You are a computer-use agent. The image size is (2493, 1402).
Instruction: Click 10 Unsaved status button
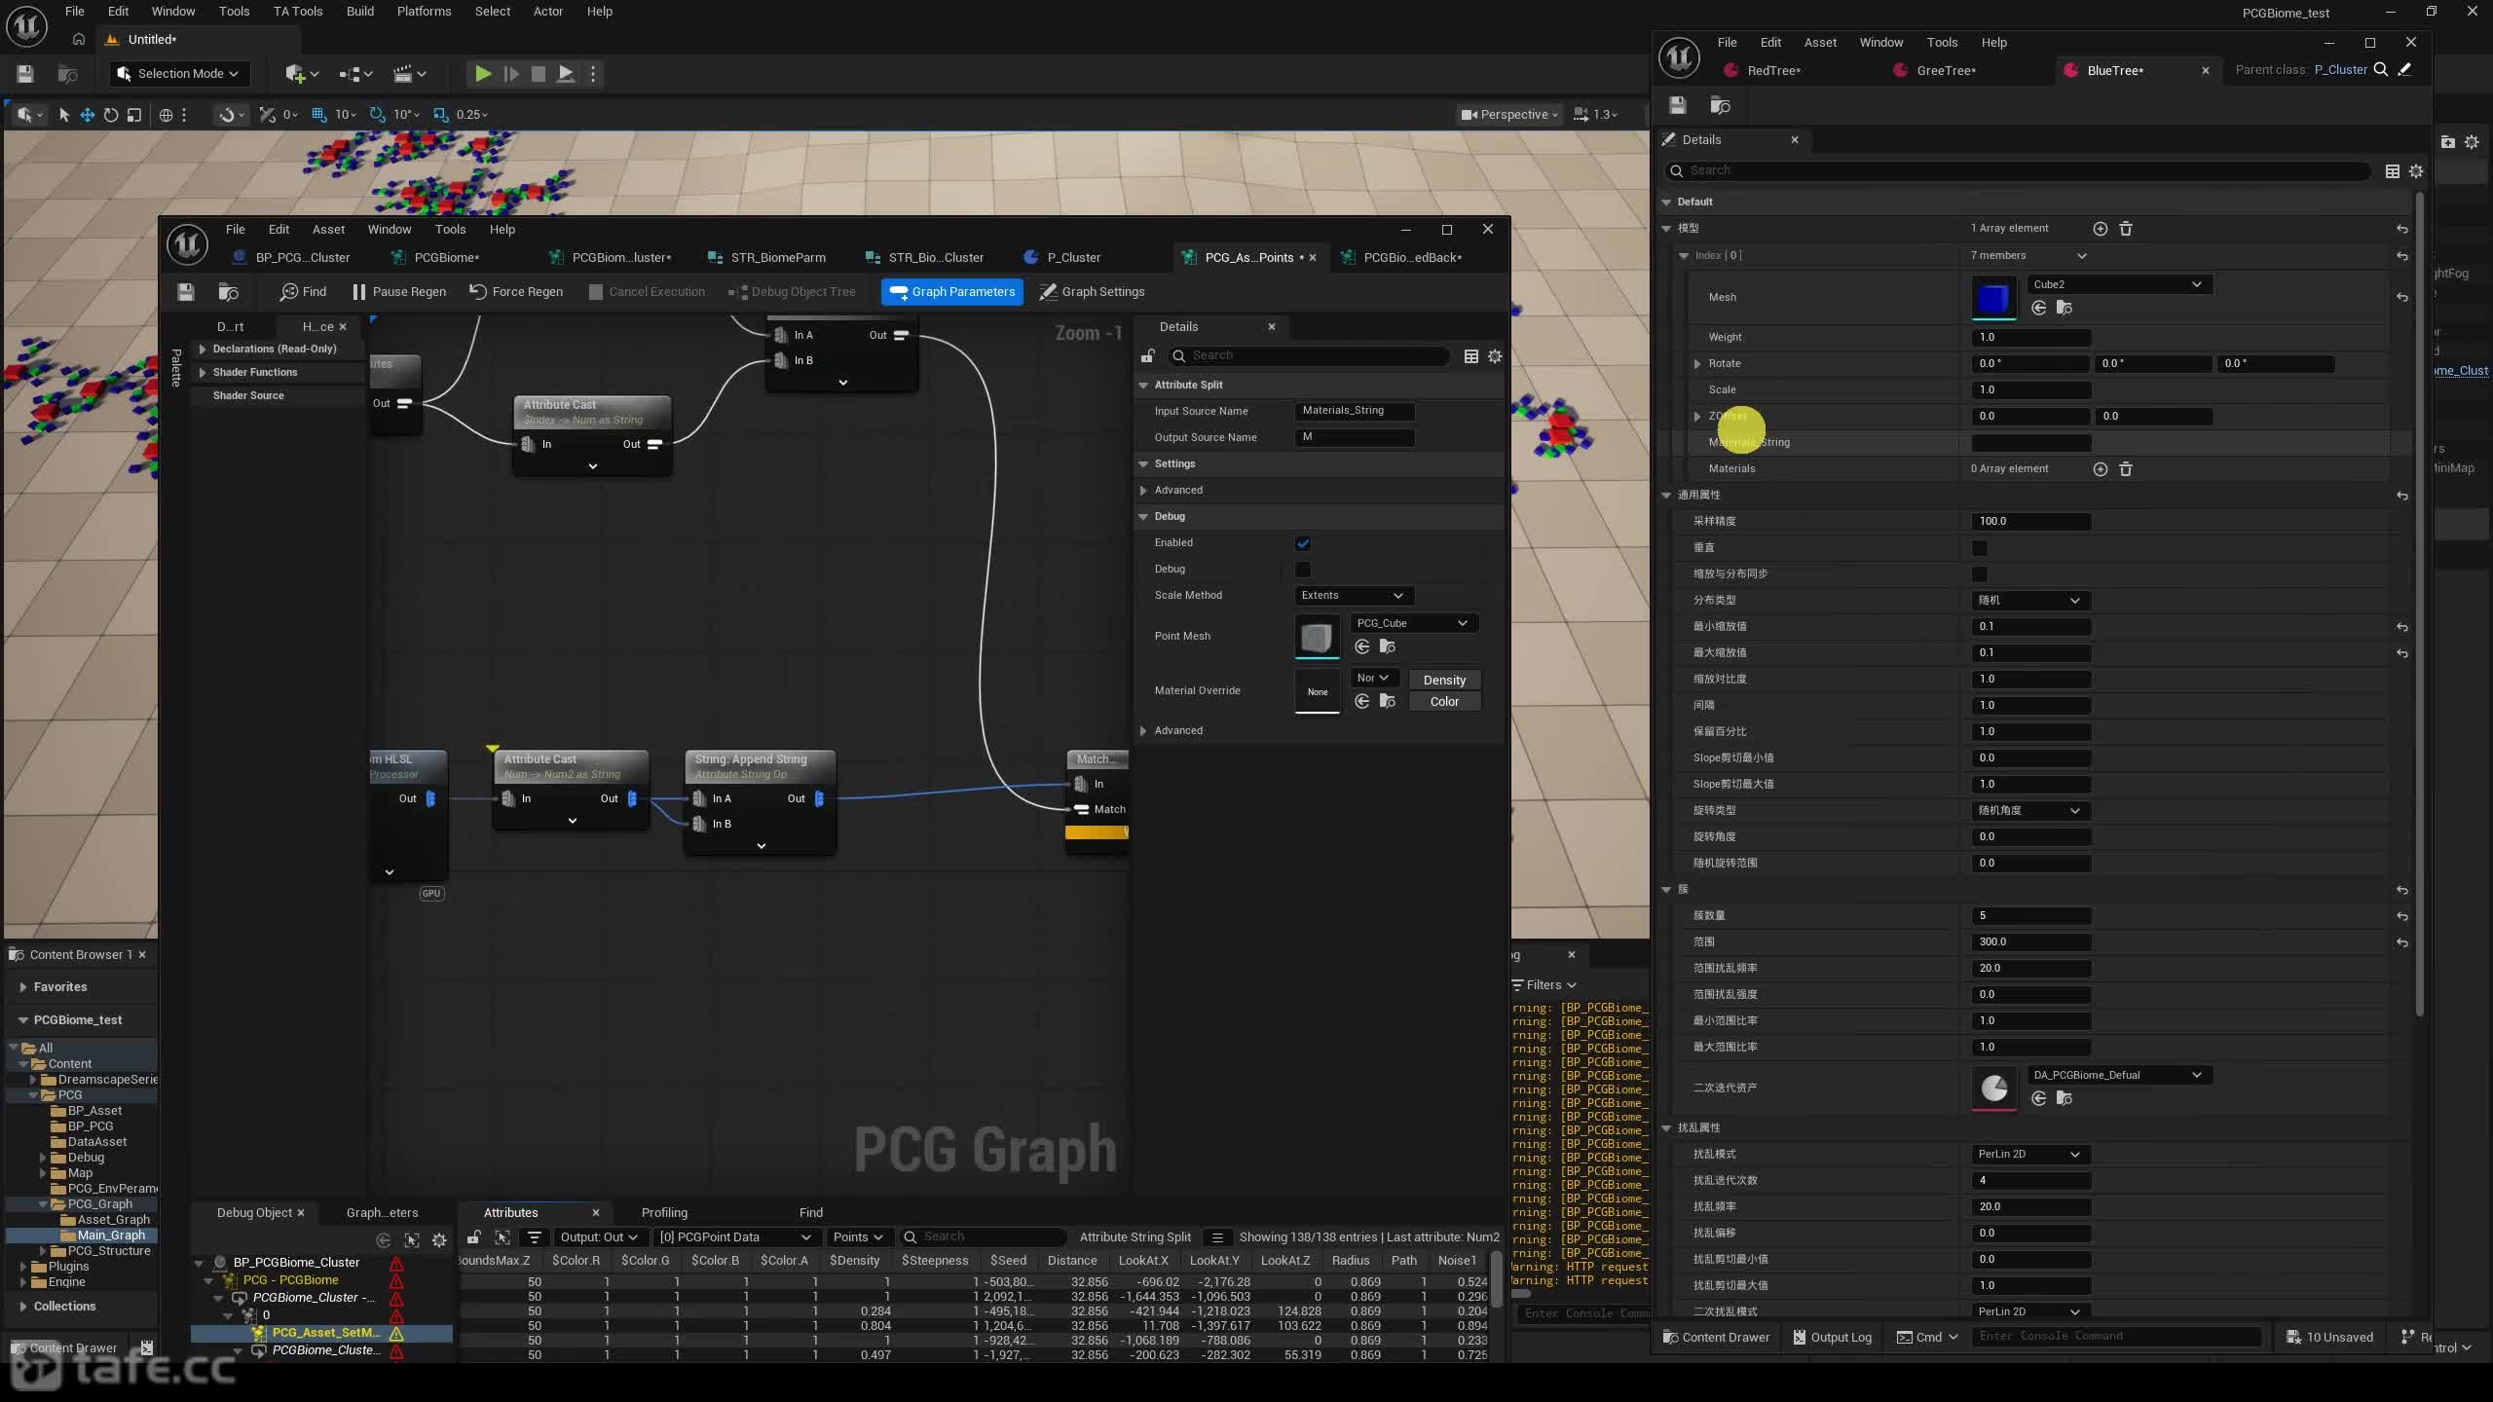pos(2329,1338)
